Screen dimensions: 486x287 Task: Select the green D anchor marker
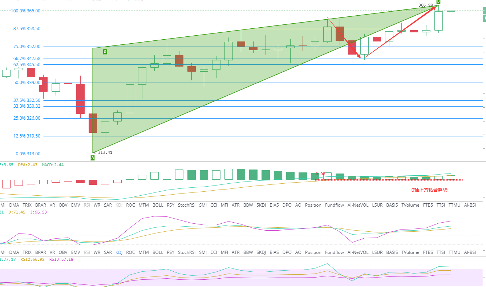tap(105, 52)
